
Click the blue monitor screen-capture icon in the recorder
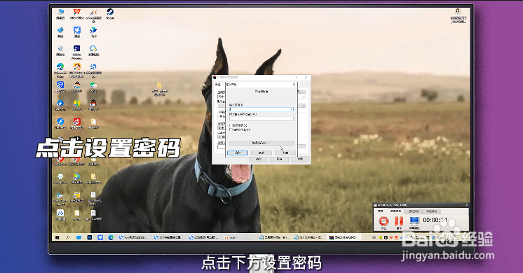pos(414,222)
